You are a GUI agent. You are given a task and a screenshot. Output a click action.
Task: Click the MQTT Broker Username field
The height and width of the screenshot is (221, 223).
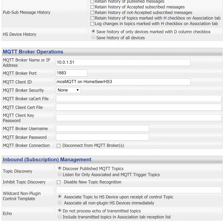pyautogui.click(x=102, y=128)
